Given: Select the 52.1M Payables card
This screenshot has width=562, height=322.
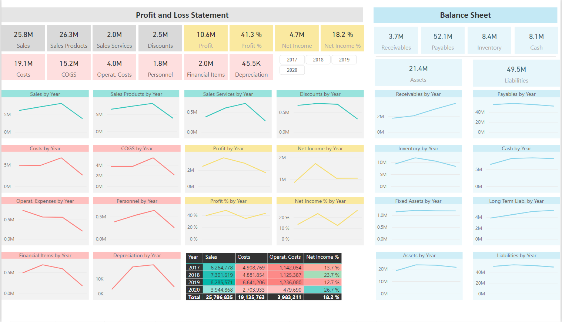Looking at the screenshot, I should click(442, 40).
